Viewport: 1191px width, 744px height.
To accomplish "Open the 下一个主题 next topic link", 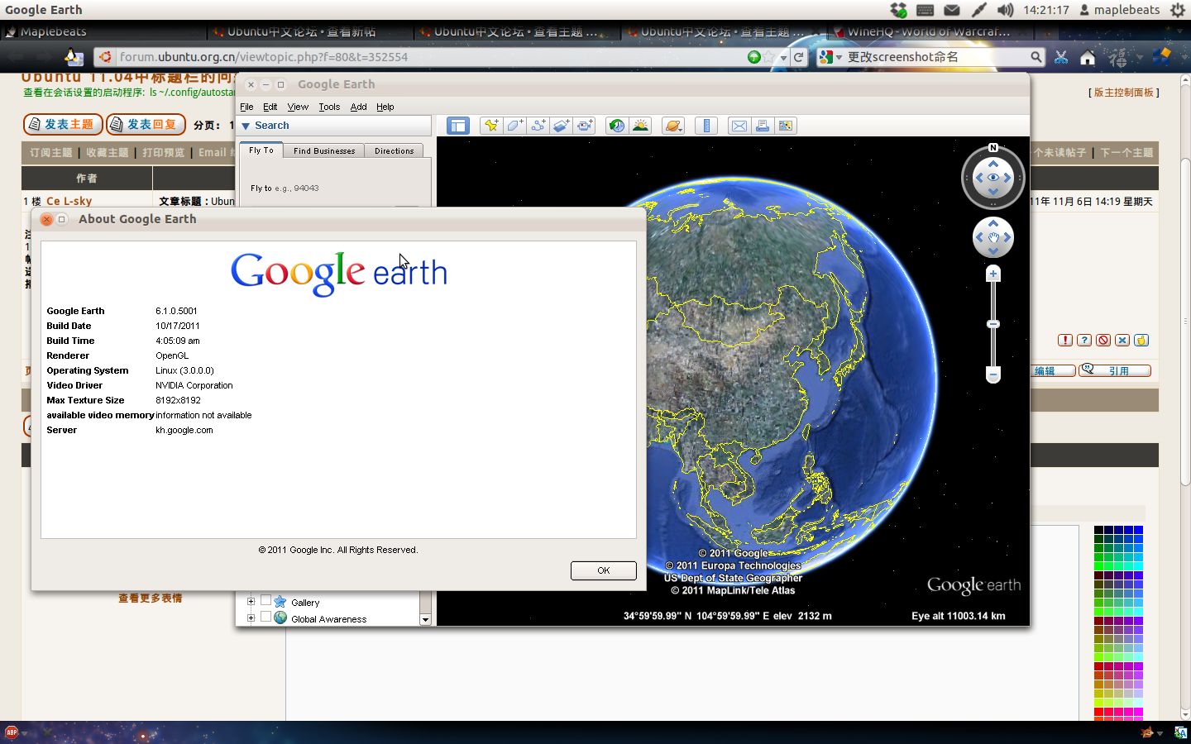I will [x=1126, y=153].
